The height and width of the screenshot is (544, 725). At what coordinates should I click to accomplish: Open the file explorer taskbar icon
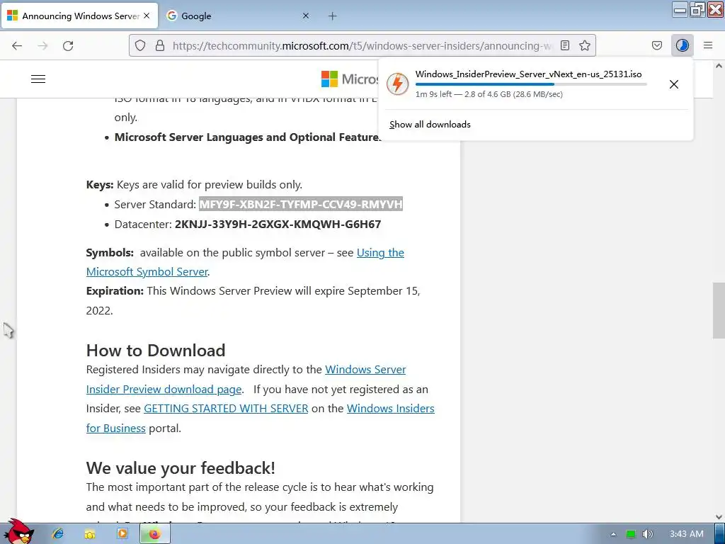(x=90, y=534)
